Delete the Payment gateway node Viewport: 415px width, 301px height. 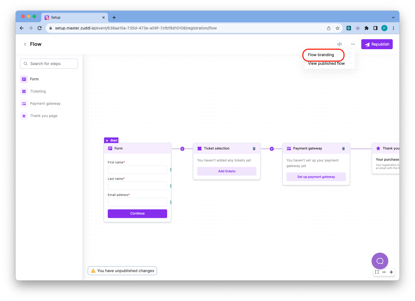[343, 149]
